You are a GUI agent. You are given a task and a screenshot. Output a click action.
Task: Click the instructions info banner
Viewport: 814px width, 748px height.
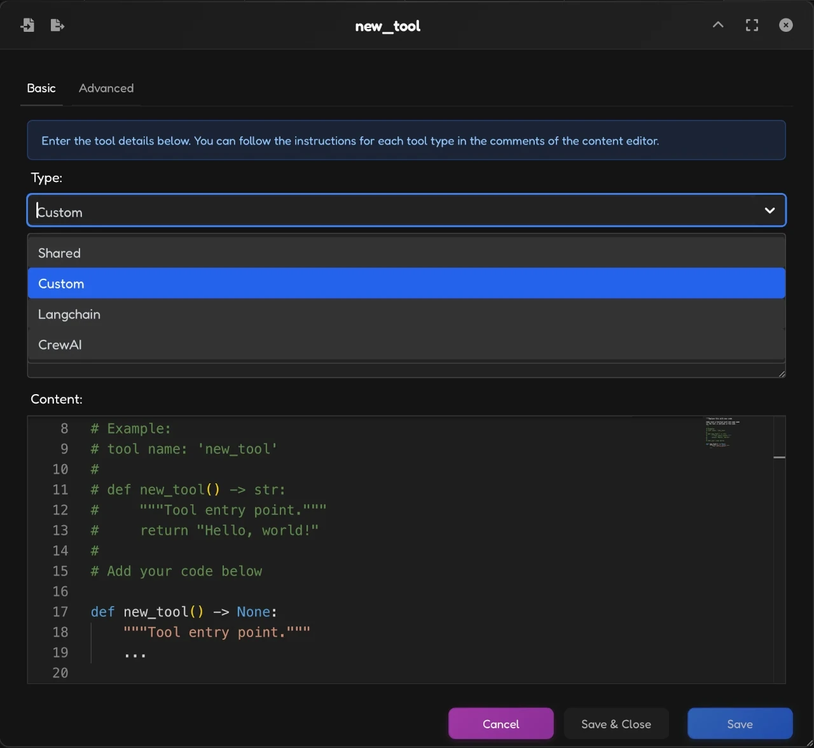406,140
